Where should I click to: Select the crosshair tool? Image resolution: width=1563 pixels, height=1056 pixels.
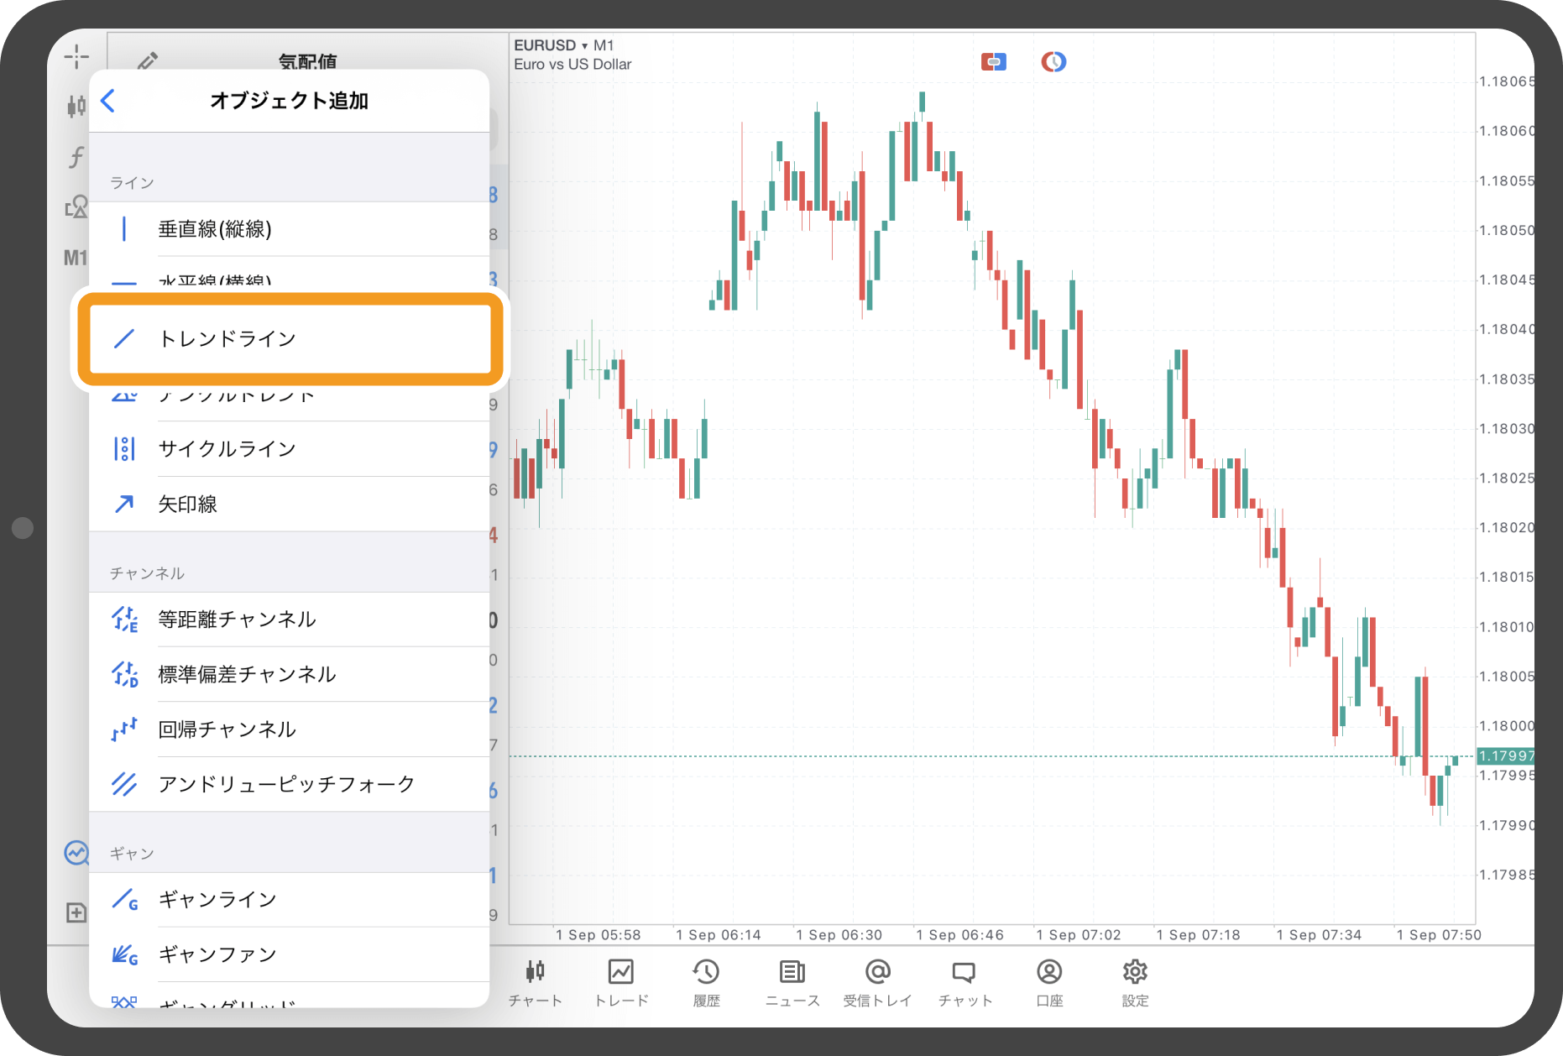[x=76, y=56]
